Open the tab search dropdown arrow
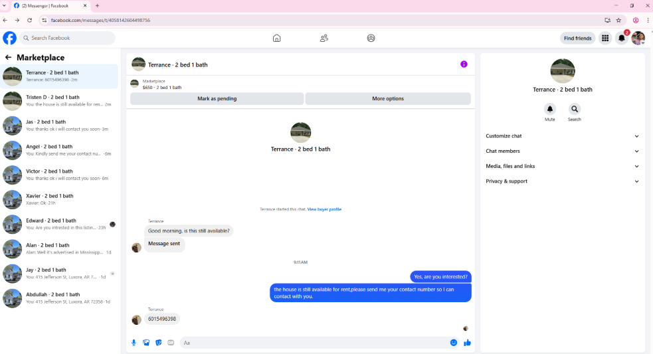This screenshot has height=354, width=653. point(4,6)
